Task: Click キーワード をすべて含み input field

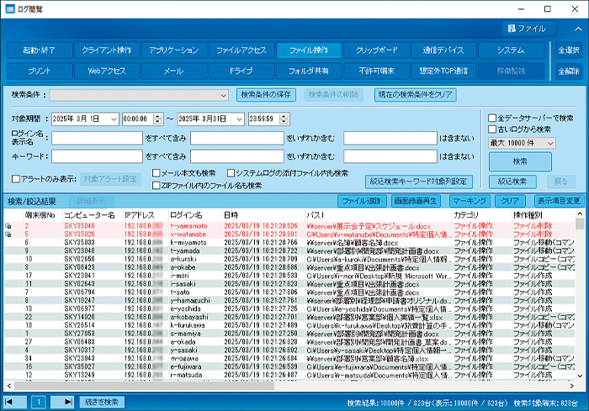Action: (x=97, y=156)
